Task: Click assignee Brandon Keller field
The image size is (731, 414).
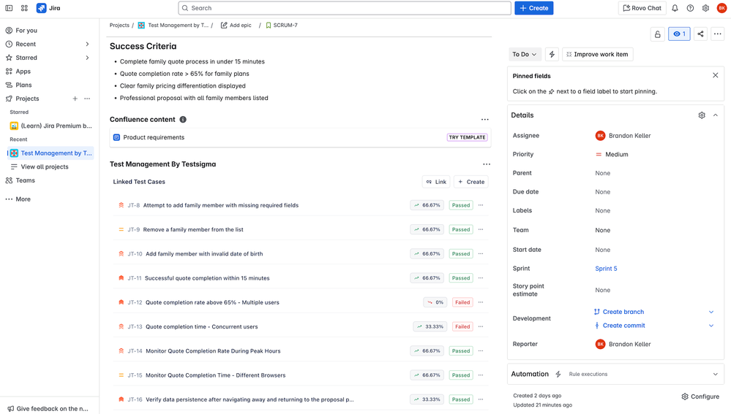Action: pos(623,136)
